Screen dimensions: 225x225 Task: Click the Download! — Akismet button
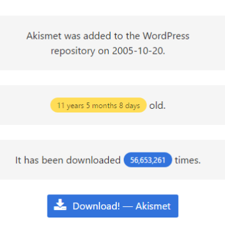pos(112,206)
